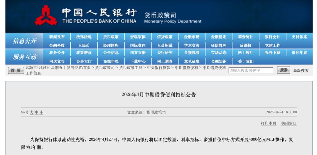Open 报告下载 navigation link
The width and height of the screenshot is (317, 155).
point(272,53)
